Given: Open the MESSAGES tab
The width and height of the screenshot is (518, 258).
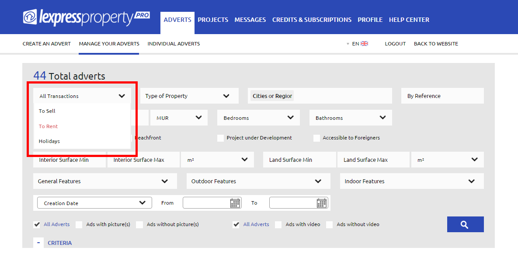Looking at the screenshot, I should pos(250,20).
